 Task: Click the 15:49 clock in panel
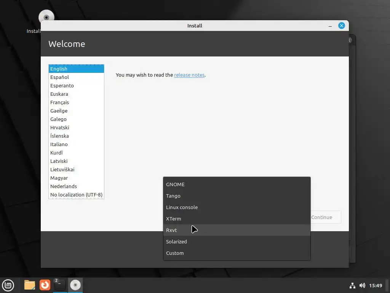pos(376,285)
